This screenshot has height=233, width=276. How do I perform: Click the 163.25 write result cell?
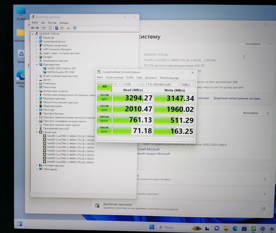[174, 131]
